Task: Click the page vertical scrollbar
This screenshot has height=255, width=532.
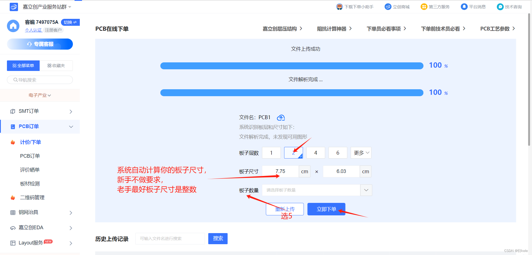Action: (529, 80)
